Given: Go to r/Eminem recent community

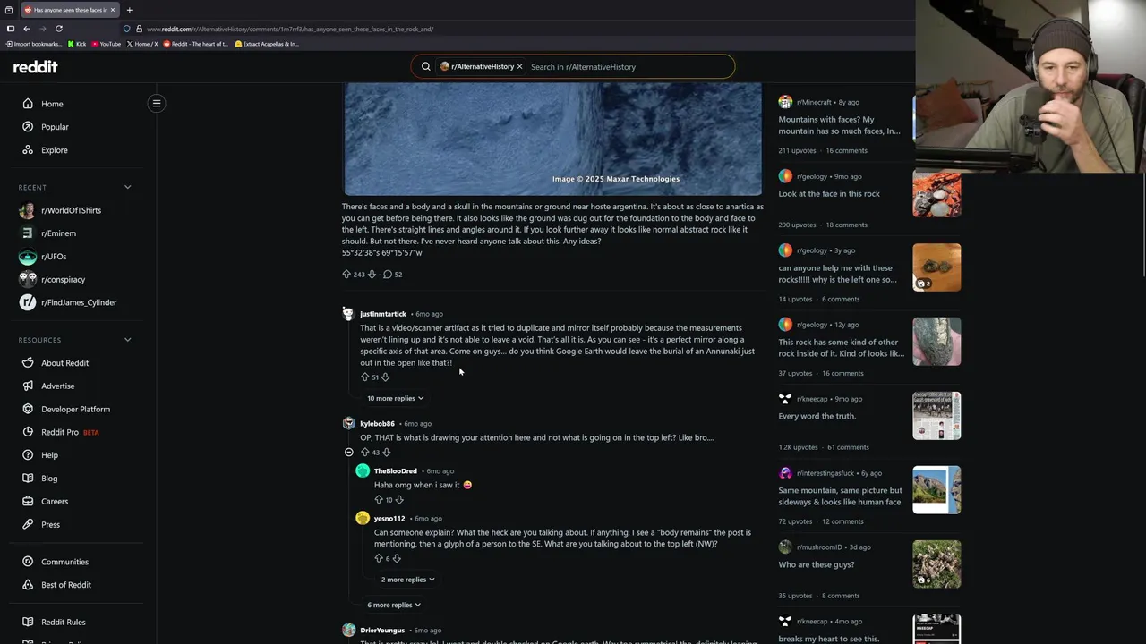Looking at the screenshot, I should tap(58, 233).
